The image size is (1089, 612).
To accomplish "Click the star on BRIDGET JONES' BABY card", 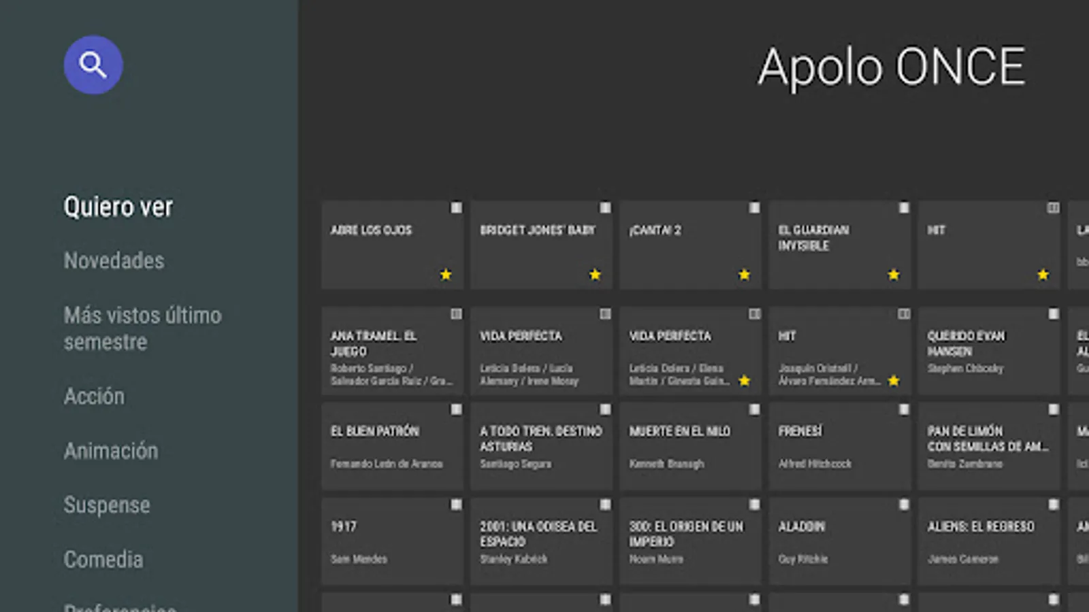I will pyautogui.click(x=595, y=275).
